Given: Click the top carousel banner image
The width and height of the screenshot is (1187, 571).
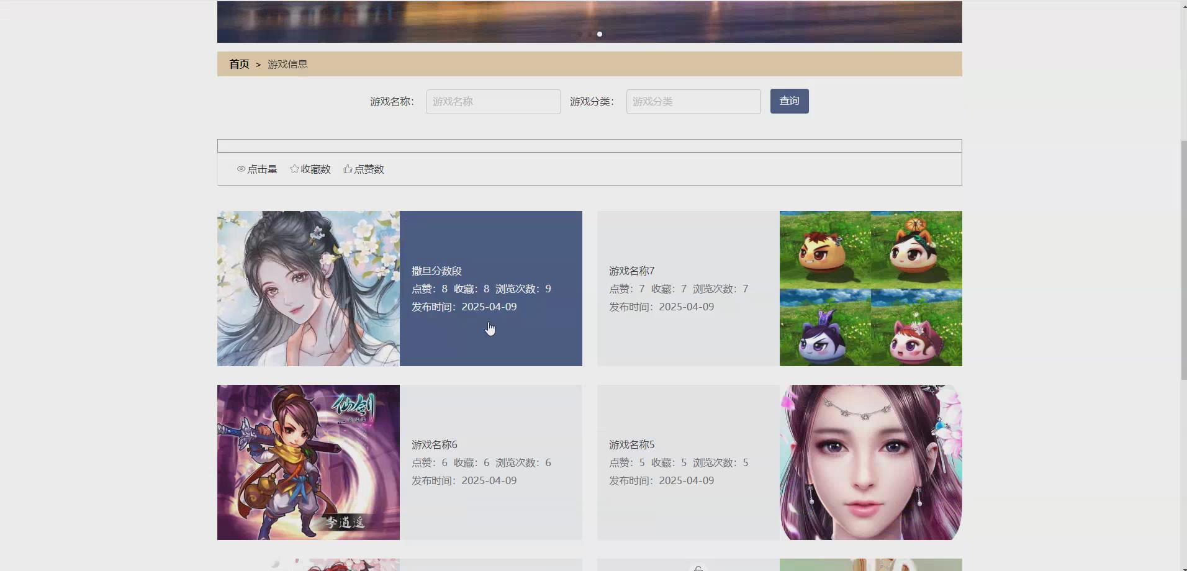Looking at the screenshot, I should click(x=590, y=22).
